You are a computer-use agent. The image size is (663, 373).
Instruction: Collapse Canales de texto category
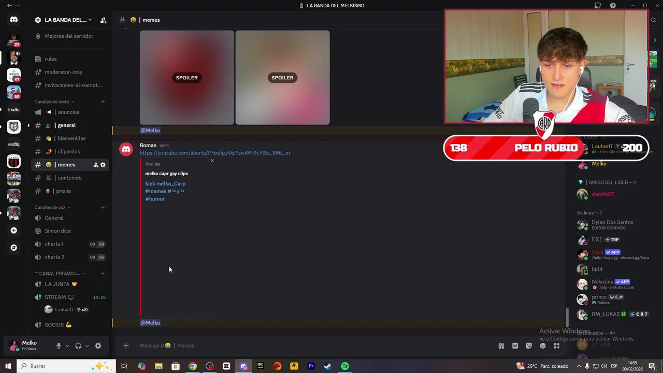click(x=54, y=102)
